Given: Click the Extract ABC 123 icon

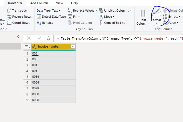Looking at the screenshot, I should pos(165,17).
